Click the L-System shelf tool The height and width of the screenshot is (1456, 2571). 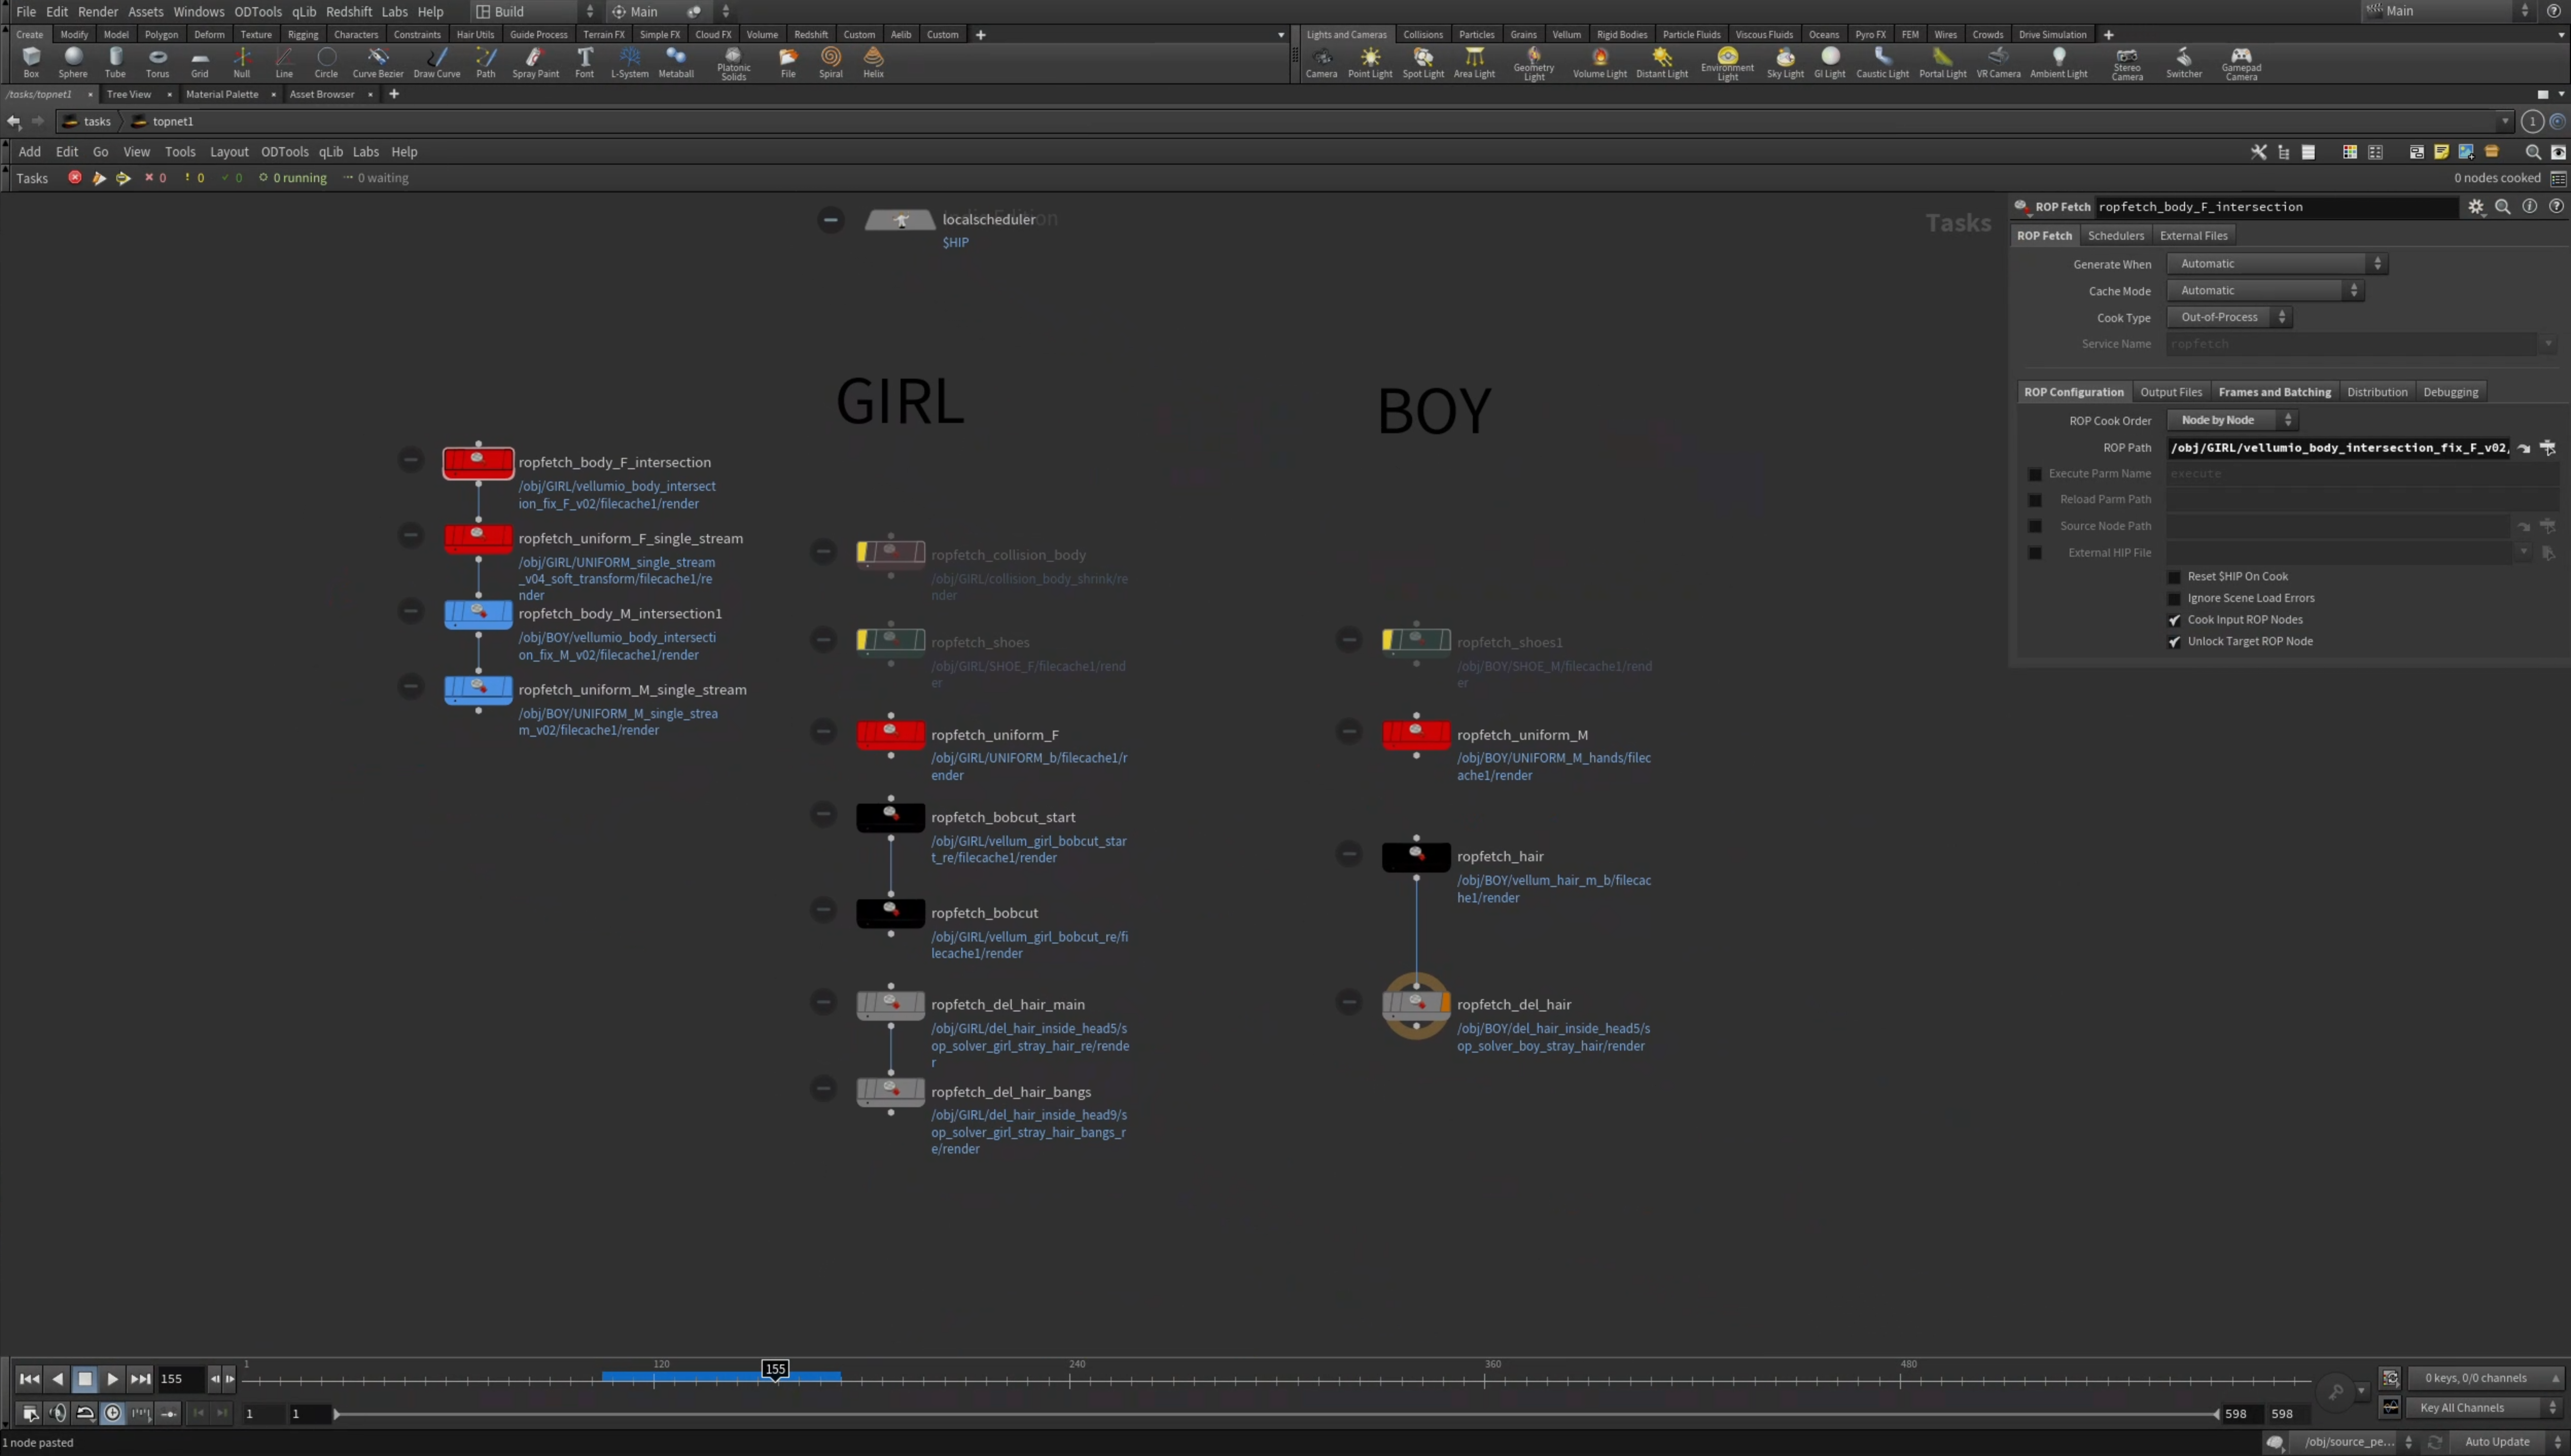pyautogui.click(x=629, y=62)
